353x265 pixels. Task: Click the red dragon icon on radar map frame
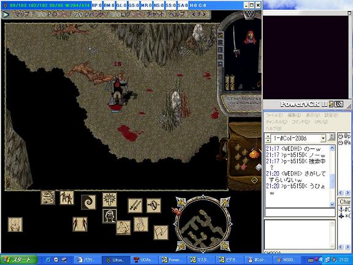[x=176, y=212]
